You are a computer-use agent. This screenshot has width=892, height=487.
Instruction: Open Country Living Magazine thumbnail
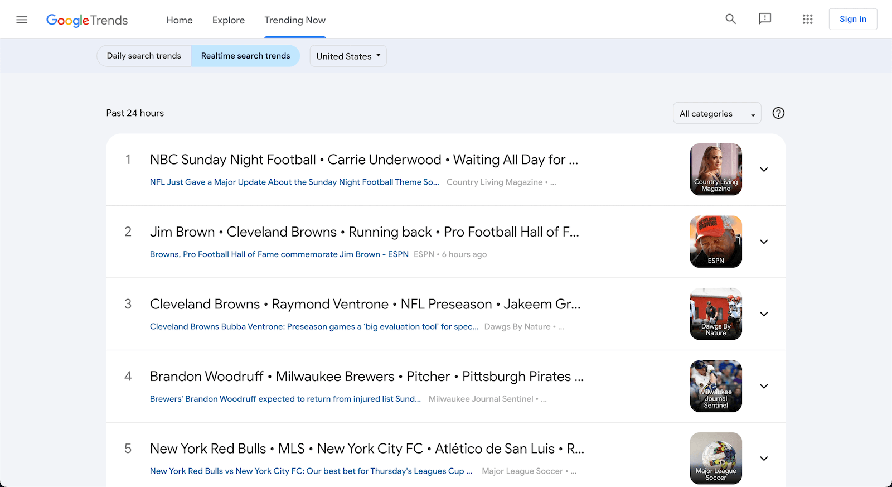pyautogui.click(x=716, y=170)
